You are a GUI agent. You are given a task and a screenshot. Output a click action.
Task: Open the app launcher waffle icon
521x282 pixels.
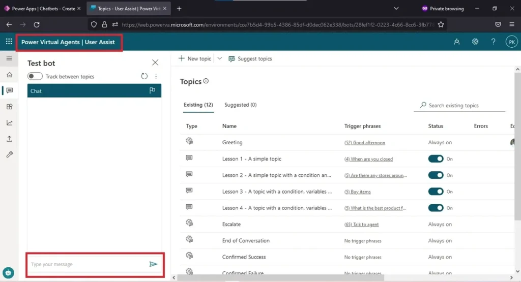point(9,42)
